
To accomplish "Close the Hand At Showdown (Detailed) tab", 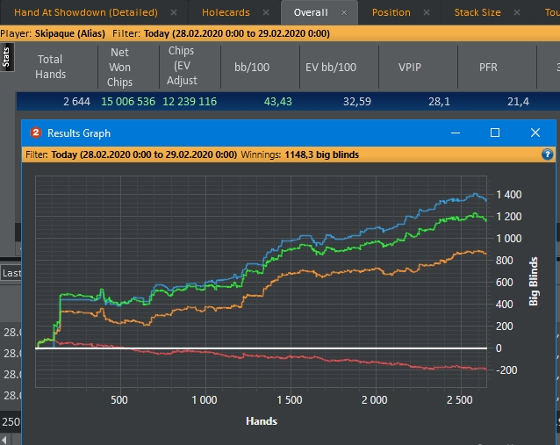I will coord(174,12).
